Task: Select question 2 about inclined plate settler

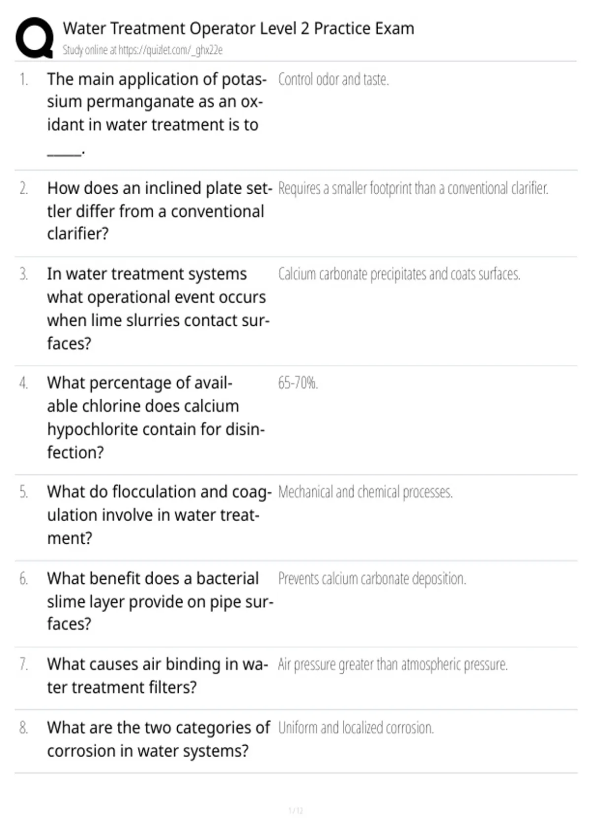Action: coord(160,211)
